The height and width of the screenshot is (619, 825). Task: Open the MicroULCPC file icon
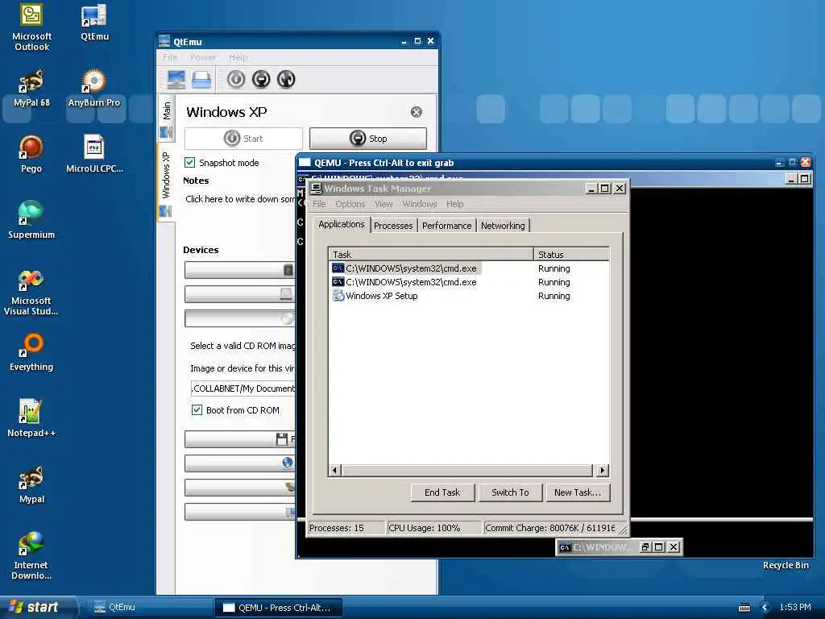point(95,154)
